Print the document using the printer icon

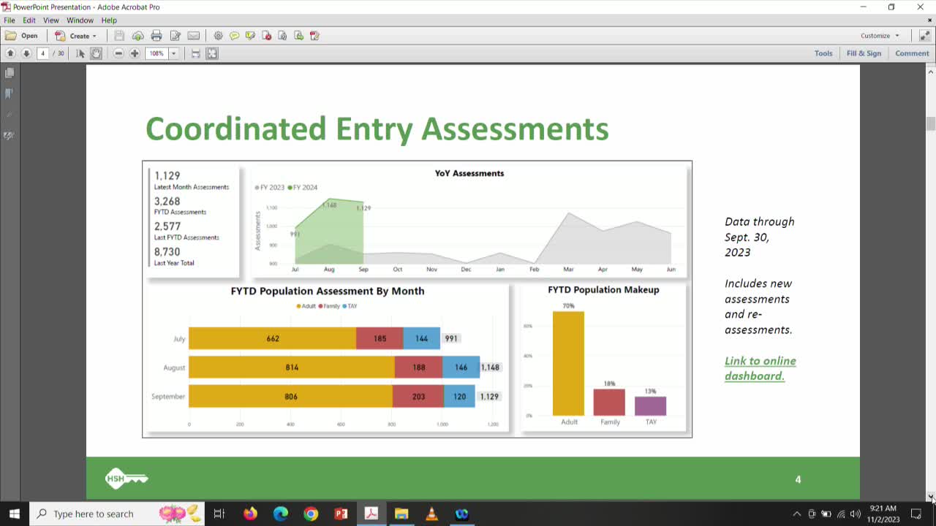click(156, 36)
